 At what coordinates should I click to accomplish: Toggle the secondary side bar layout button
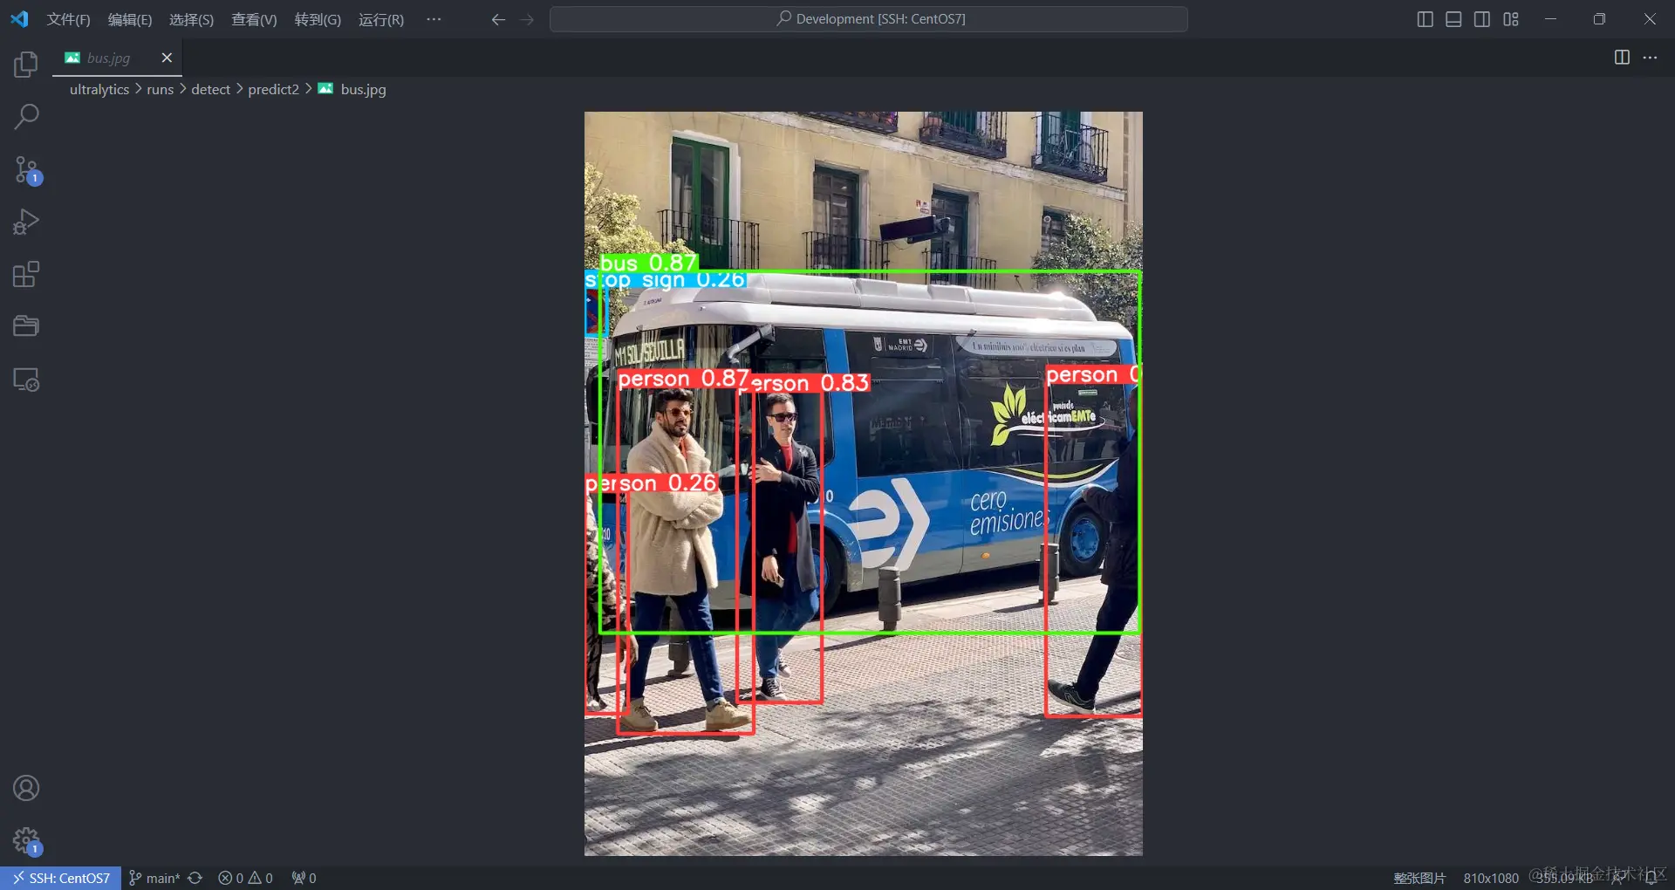(1482, 19)
